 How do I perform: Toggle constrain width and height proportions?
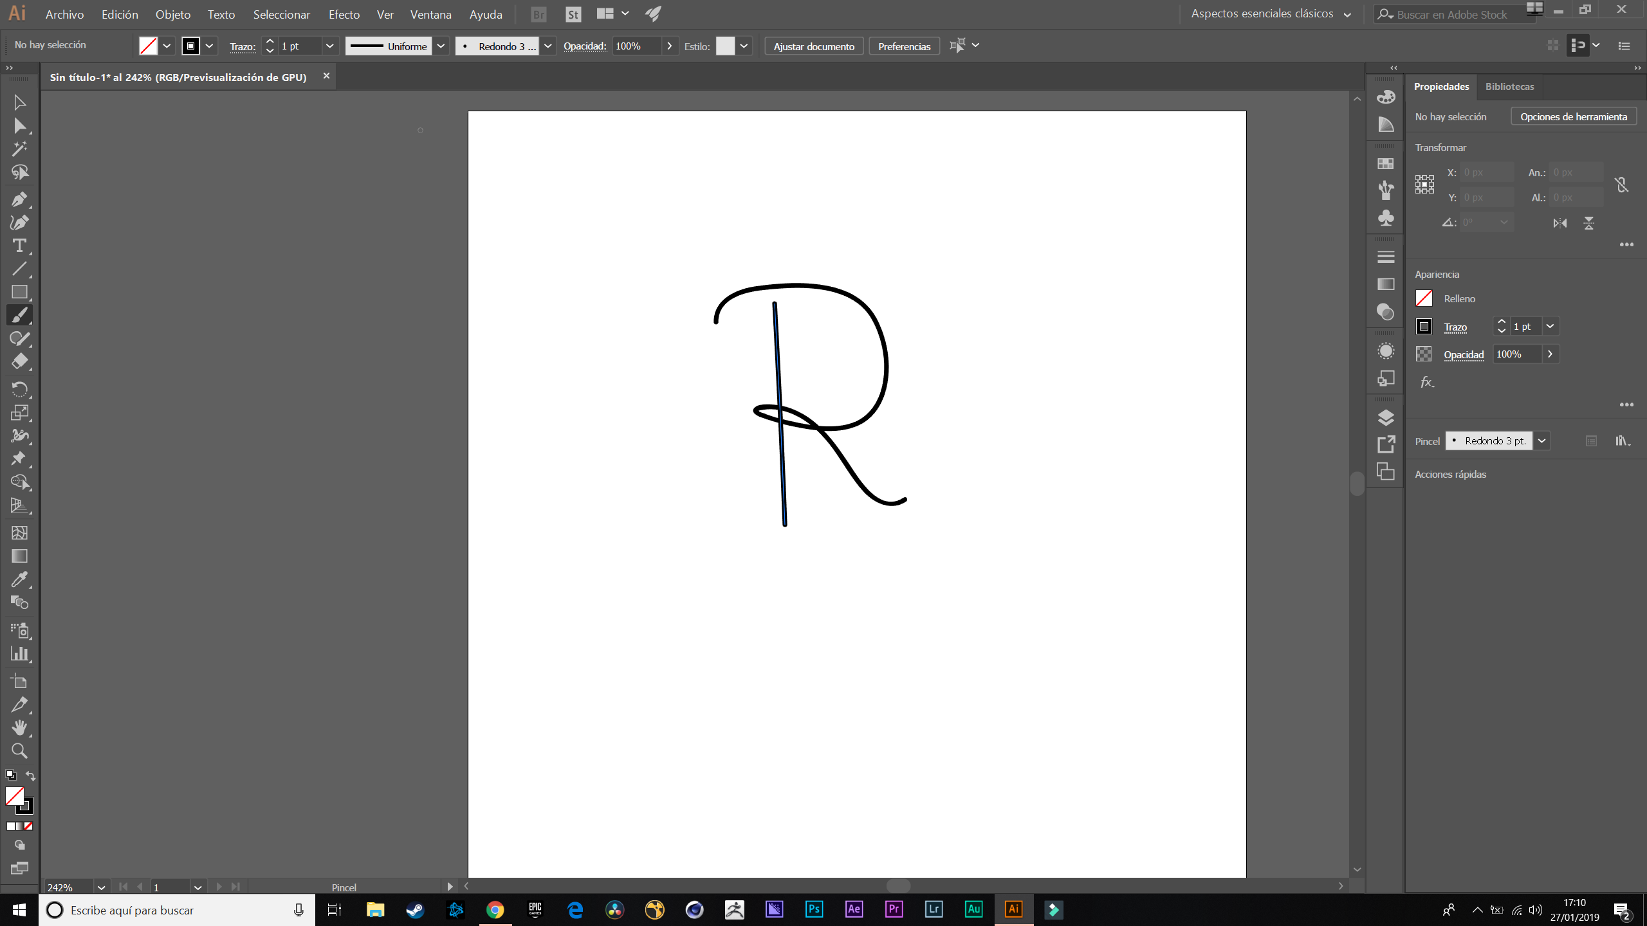tap(1621, 185)
